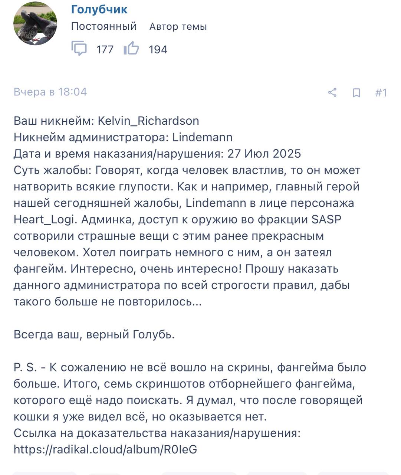The width and height of the screenshot is (401, 475).
Task: Open the Голубчик user profile
Action: 99,9
